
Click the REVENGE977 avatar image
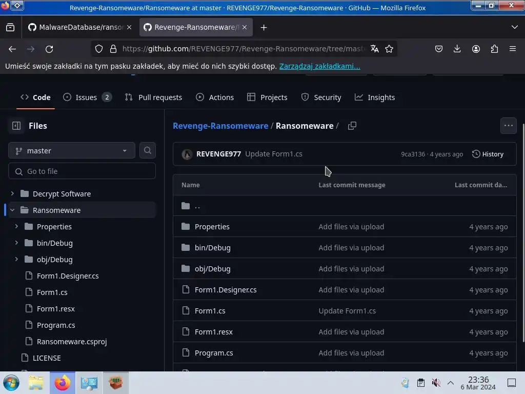click(187, 154)
